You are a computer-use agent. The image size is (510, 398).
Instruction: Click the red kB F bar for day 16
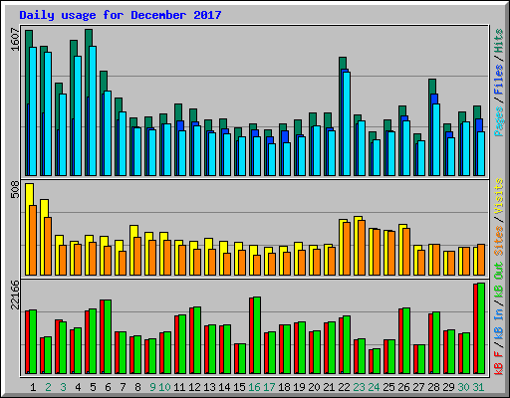pyautogui.click(x=251, y=335)
